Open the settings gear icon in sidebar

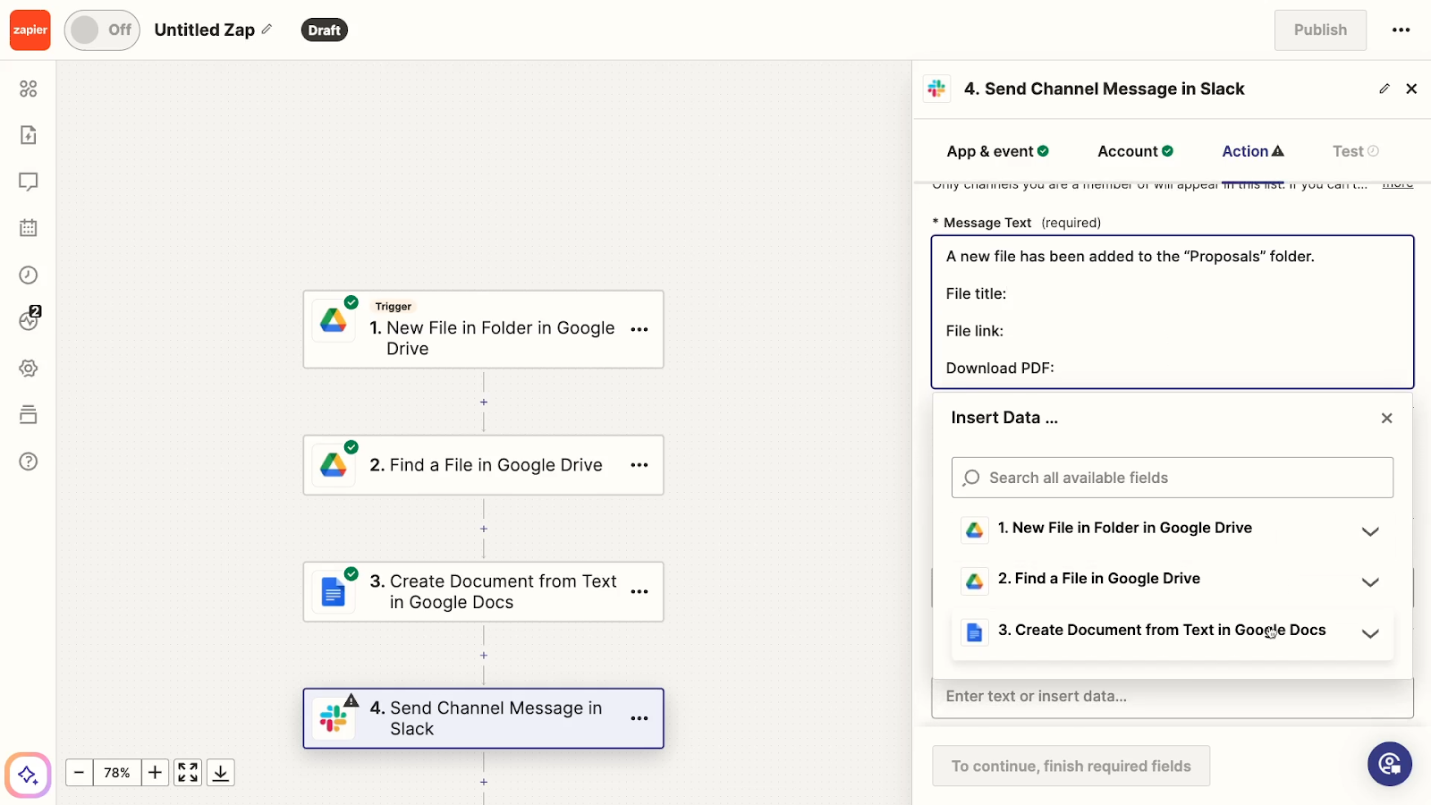29,369
